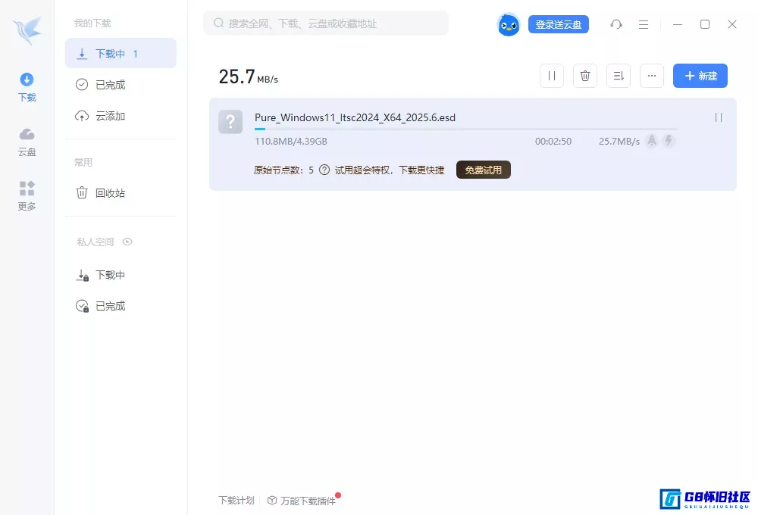758x515 pixels.
Task: Open customer service via headset icon
Action: coord(616,24)
